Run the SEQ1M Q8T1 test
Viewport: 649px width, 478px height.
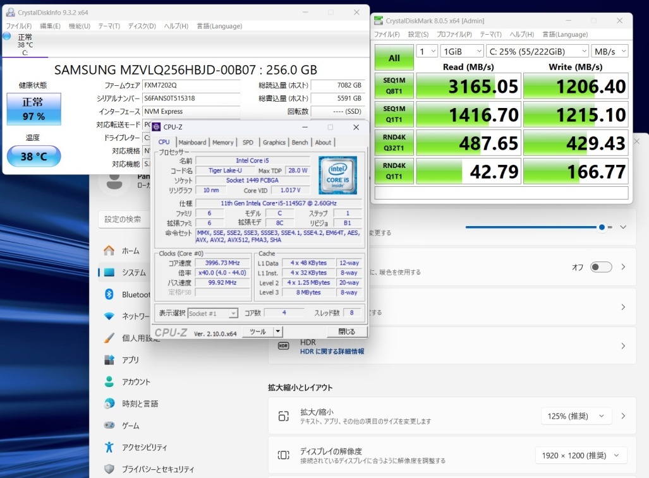pos(394,86)
